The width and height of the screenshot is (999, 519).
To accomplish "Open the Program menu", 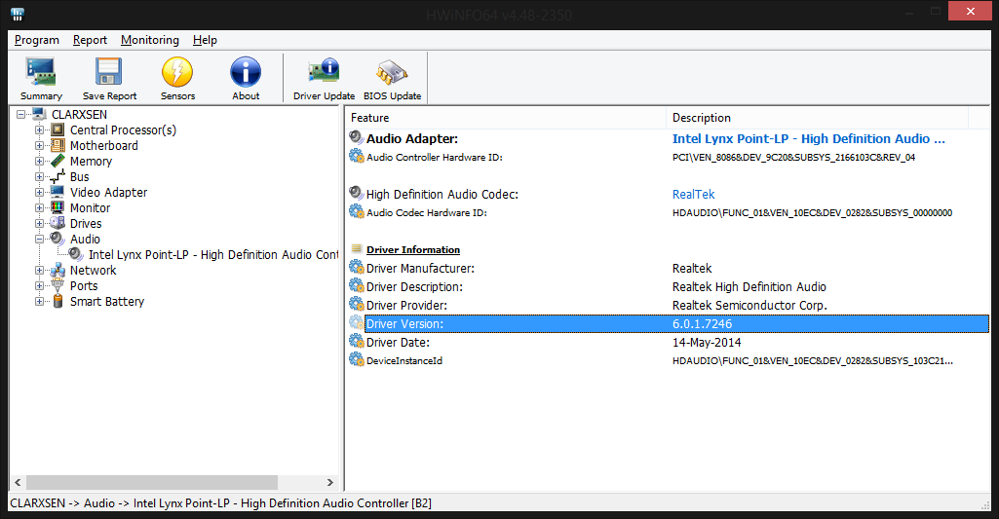I will tap(37, 40).
